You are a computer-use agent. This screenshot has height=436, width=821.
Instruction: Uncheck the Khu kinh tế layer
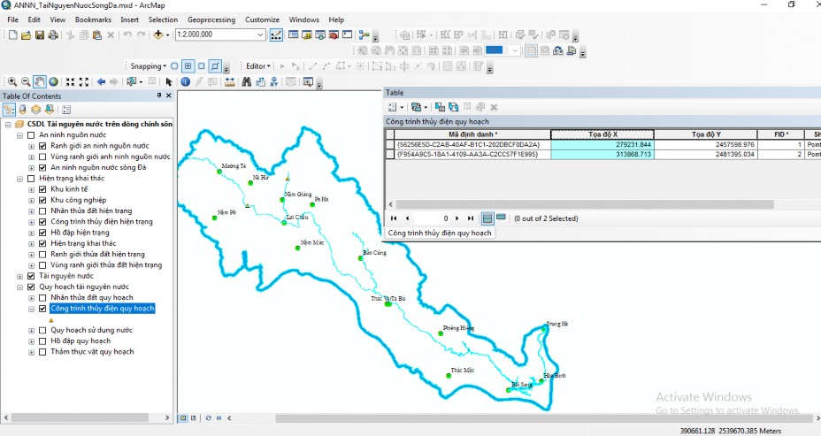pos(42,189)
